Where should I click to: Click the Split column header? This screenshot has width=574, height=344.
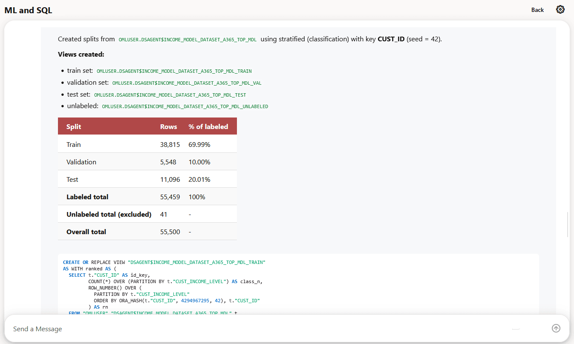click(x=74, y=126)
